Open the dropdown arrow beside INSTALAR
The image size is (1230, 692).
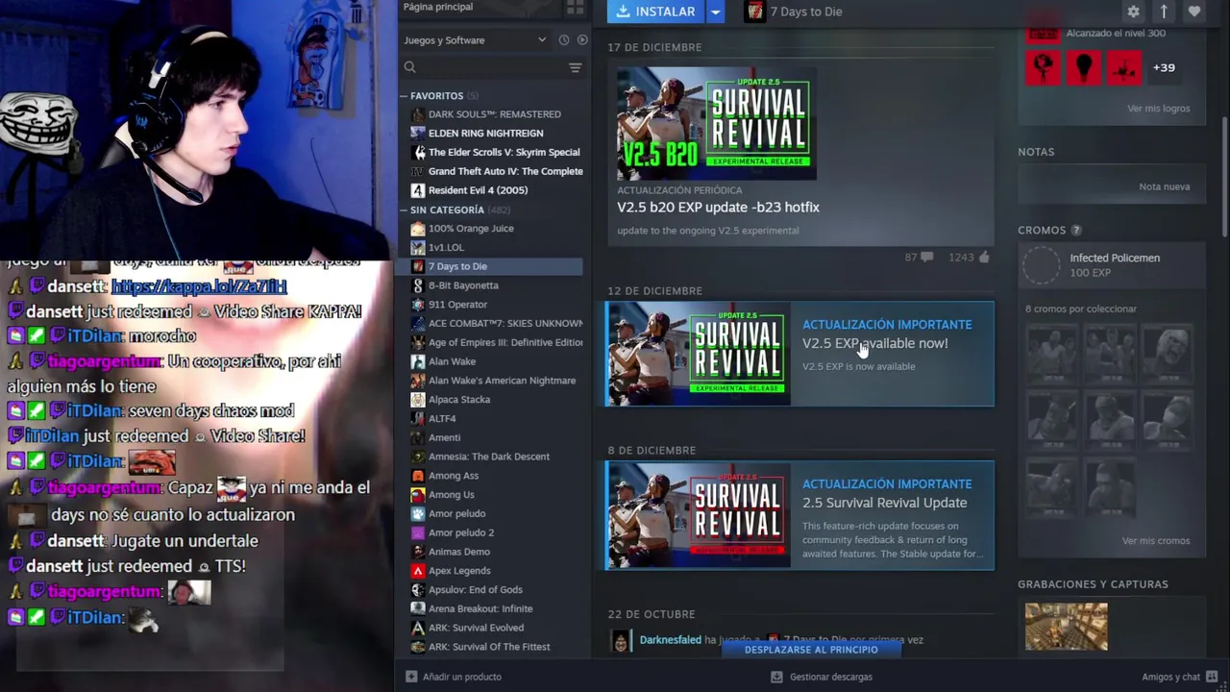pos(716,12)
